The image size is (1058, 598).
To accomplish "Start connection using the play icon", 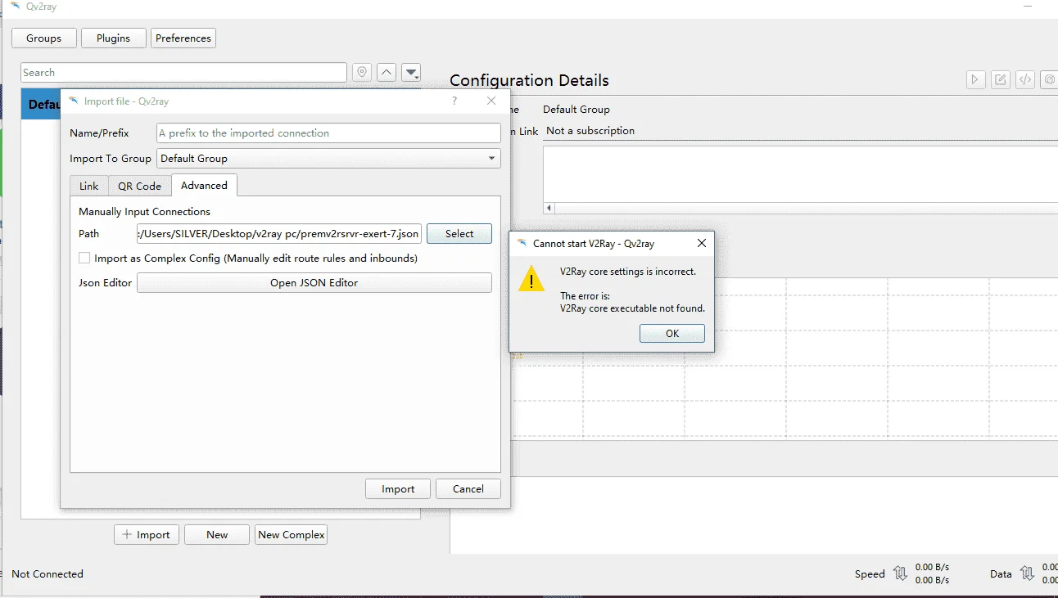I will coord(975,79).
